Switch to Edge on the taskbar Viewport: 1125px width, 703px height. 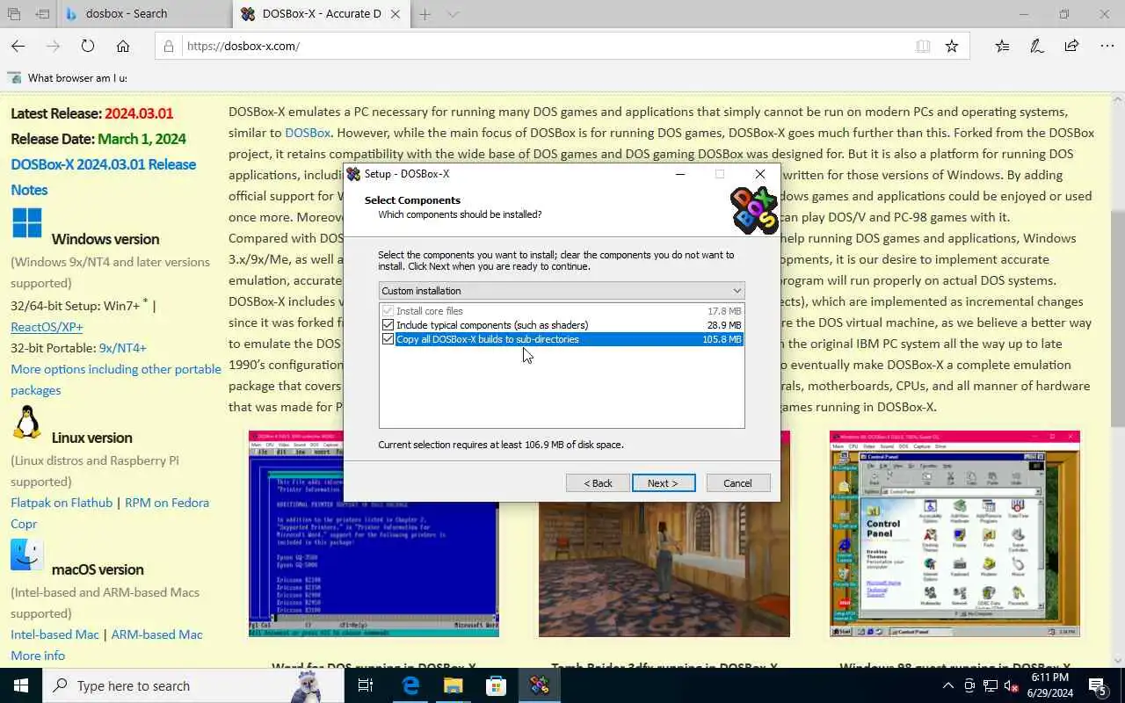tap(410, 685)
